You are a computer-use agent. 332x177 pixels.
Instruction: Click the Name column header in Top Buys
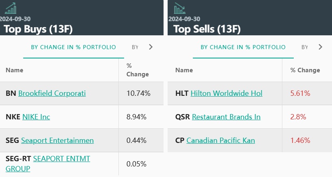point(15,70)
